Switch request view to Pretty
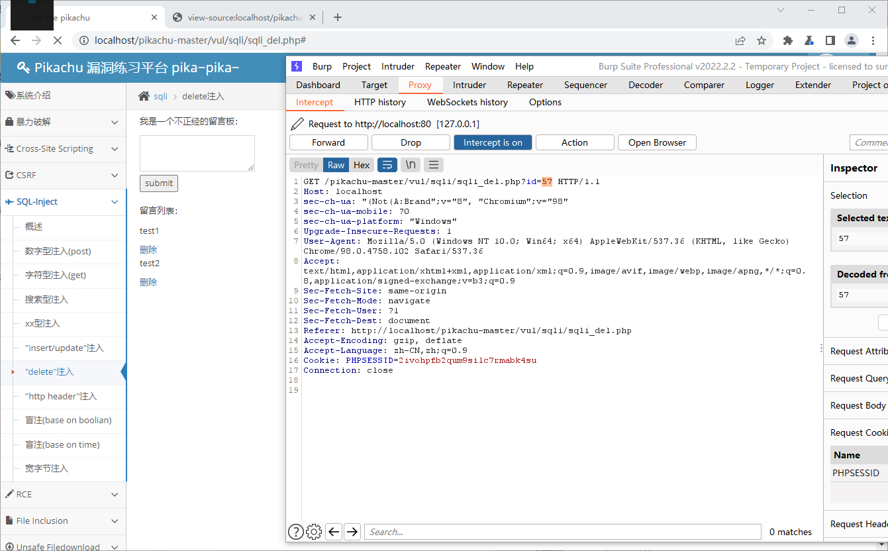This screenshot has height=551, width=888. click(x=306, y=165)
